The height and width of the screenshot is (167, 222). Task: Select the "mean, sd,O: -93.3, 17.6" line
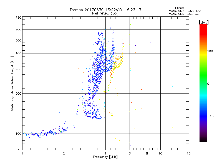[185, 11]
